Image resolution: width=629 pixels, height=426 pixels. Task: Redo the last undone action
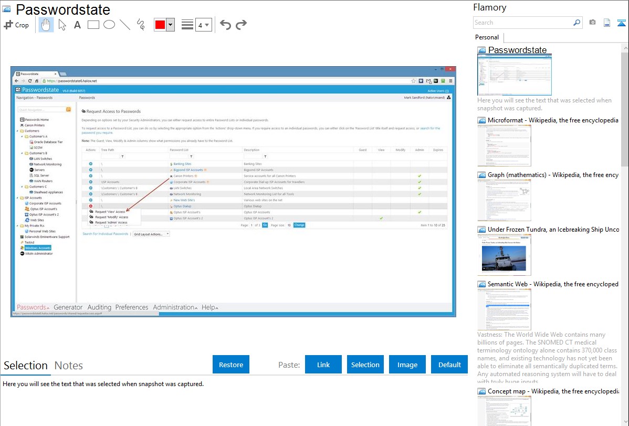click(x=241, y=25)
